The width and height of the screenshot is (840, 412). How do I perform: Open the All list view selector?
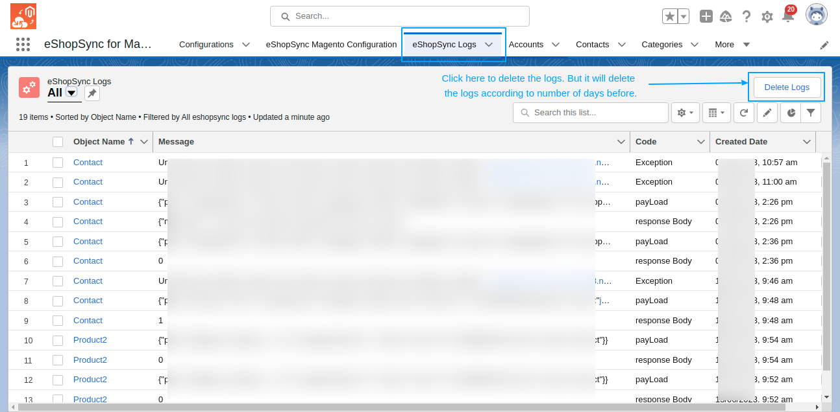[x=71, y=93]
